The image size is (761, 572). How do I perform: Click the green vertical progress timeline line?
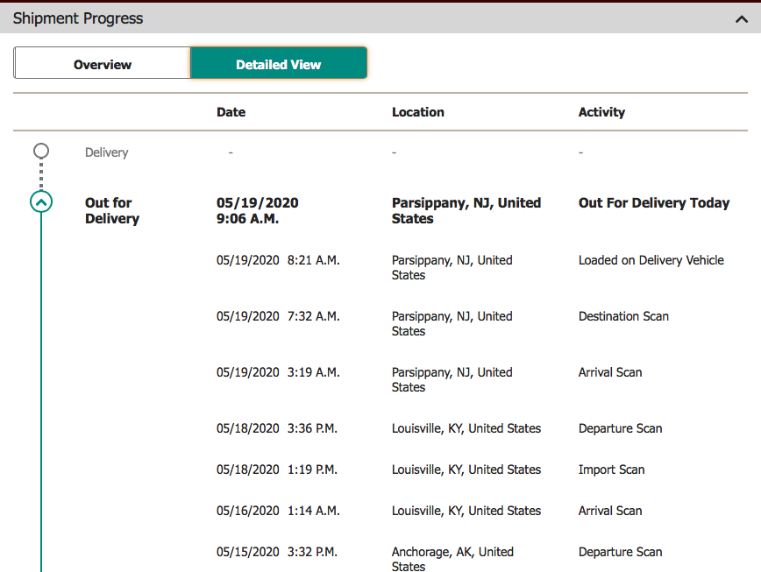click(41, 394)
